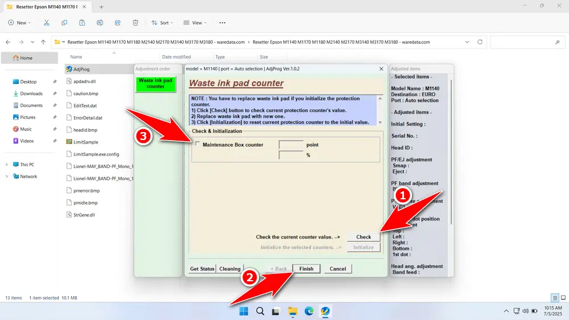Viewport: 569px width, 320px height.
Task: Click the Finish button
Action: pos(306,269)
